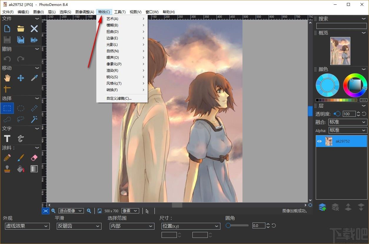Open the 扭曲(D) submenu

coord(122,32)
